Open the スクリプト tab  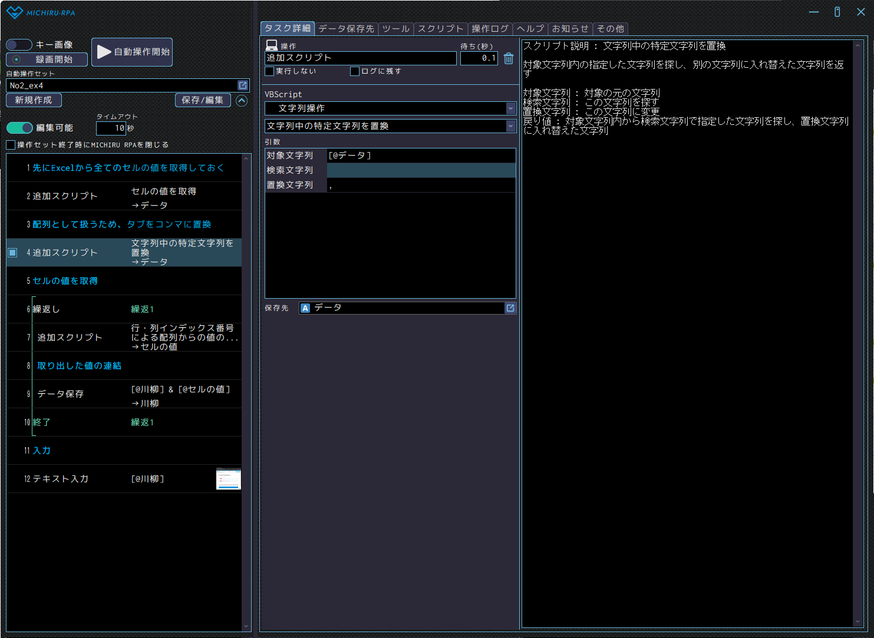[x=440, y=29]
